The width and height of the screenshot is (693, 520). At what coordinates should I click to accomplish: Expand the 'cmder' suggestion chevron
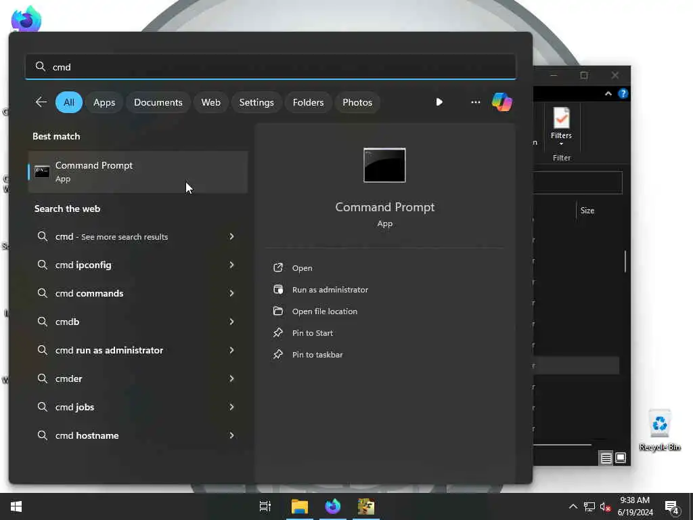click(231, 378)
